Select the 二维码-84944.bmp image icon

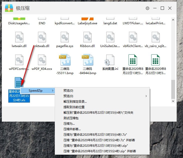87,60
